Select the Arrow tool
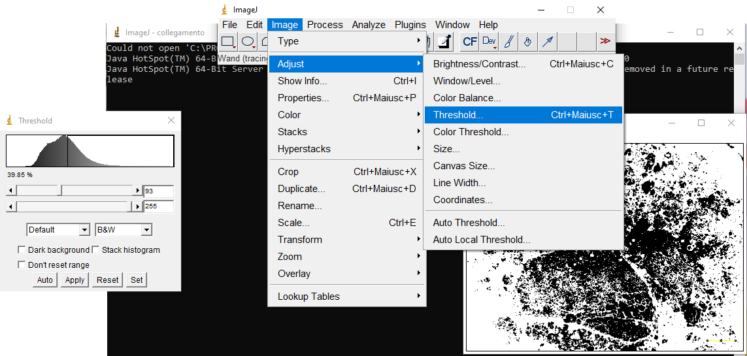 [x=548, y=42]
